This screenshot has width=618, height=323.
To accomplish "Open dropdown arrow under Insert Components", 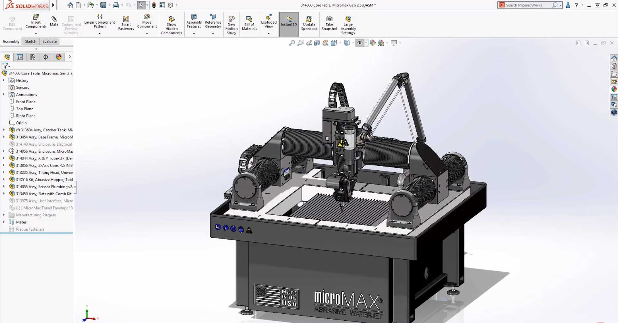I will click(36, 34).
